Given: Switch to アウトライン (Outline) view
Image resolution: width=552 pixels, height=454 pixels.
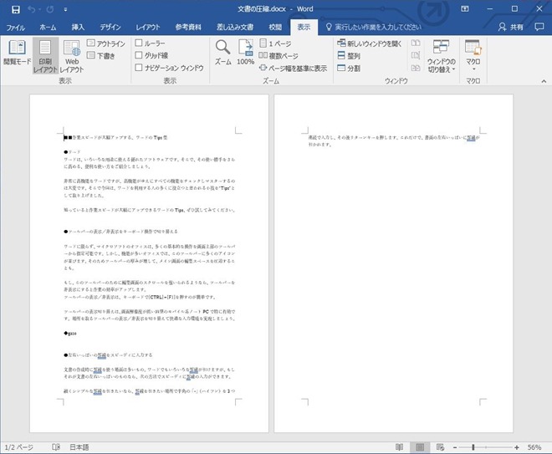Looking at the screenshot, I should point(105,43).
